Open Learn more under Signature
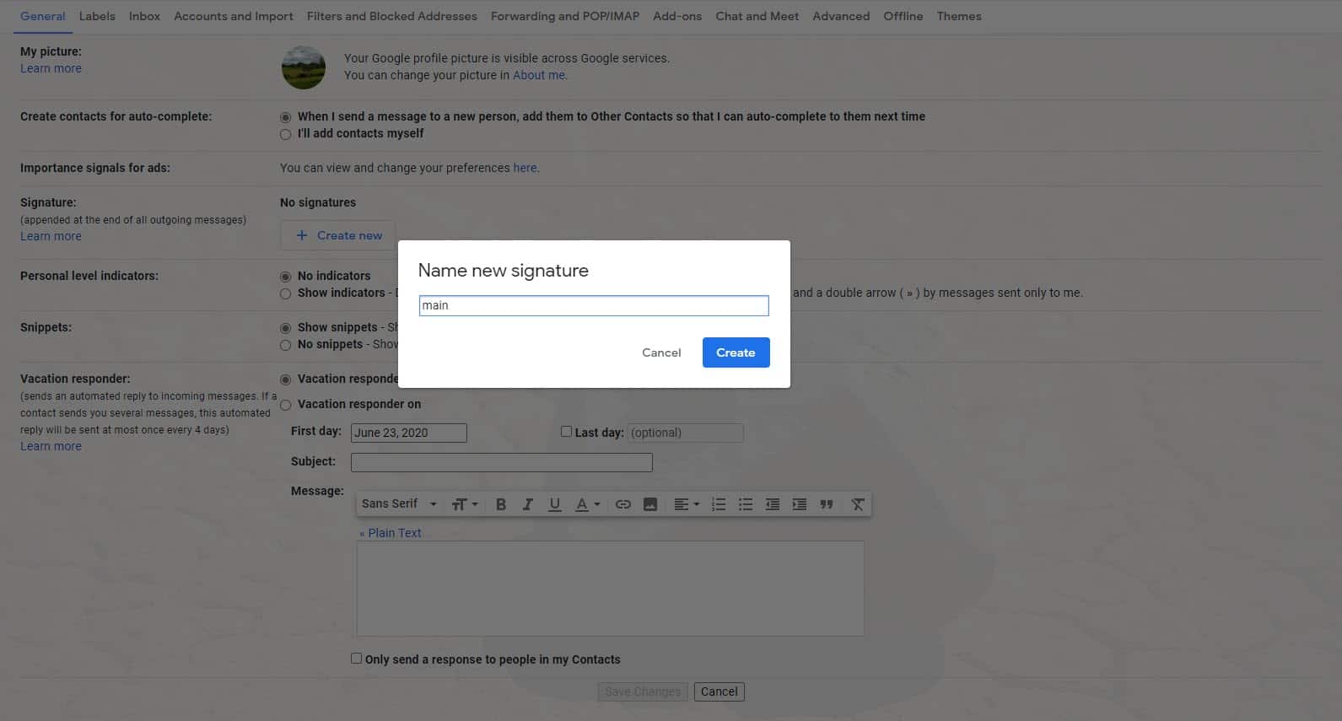Image resolution: width=1342 pixels, height=721 pixels. [51, 236]
